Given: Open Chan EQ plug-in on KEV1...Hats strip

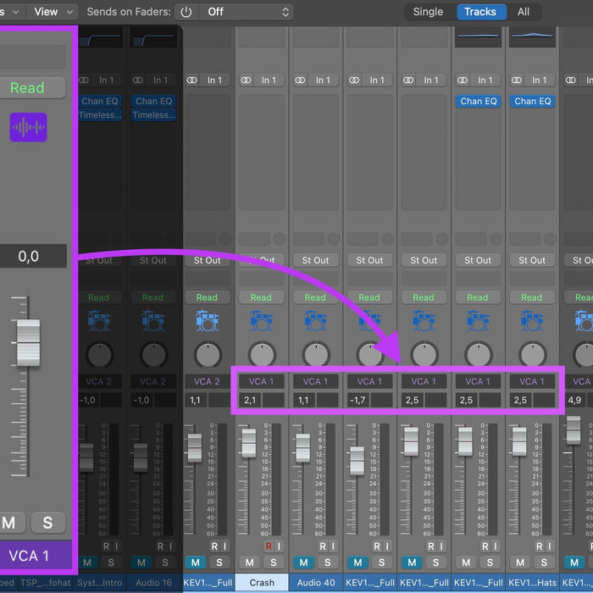Looking at the screenshot, I should (532, 102).
